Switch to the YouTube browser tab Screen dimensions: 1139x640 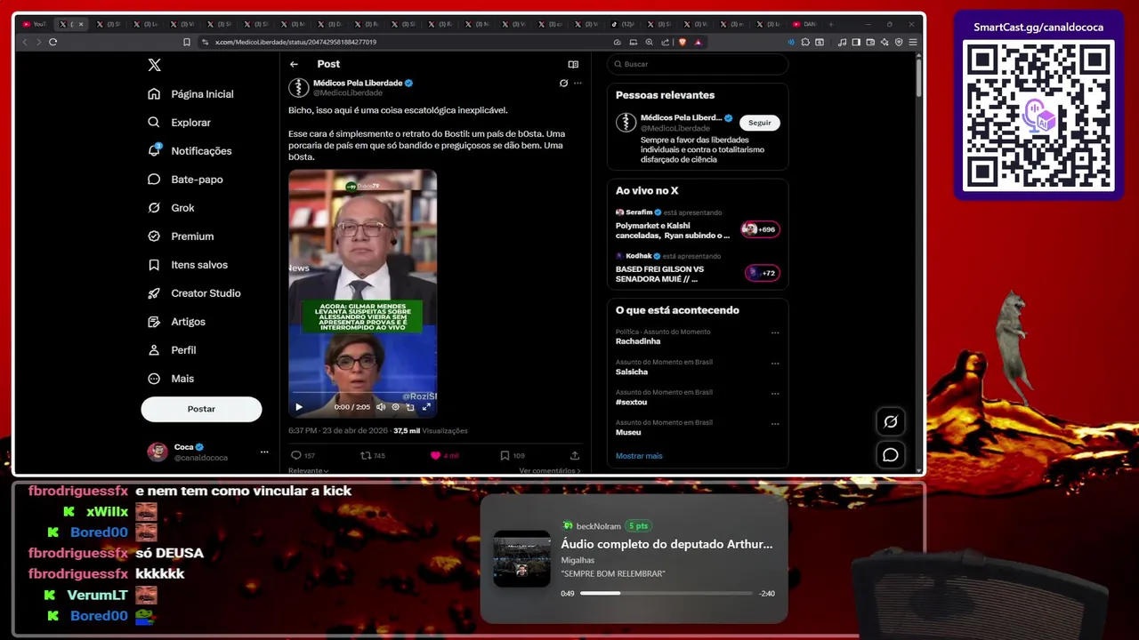(x=34, y=24)
